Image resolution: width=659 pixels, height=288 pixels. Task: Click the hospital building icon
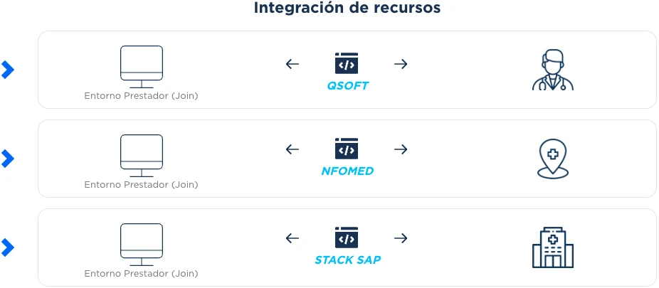(553, 247)
